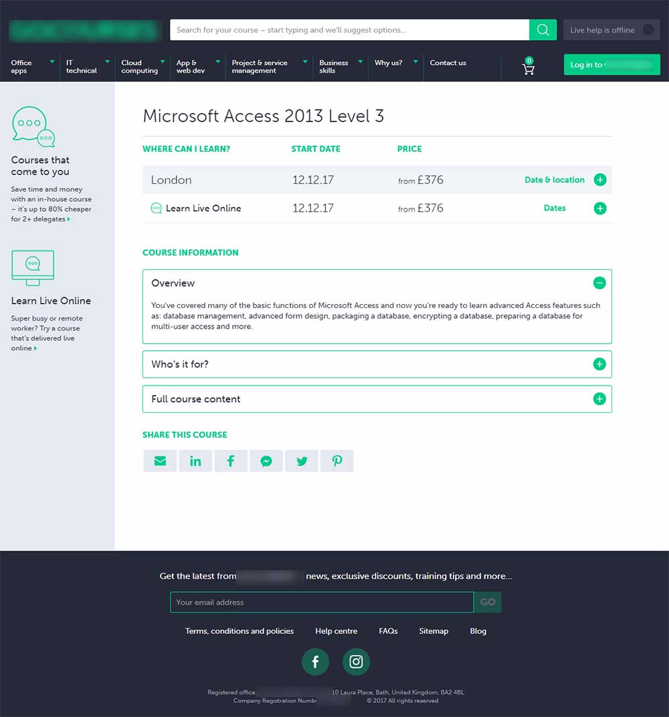
Task: Click the course search input field
Action: point(349,29)
